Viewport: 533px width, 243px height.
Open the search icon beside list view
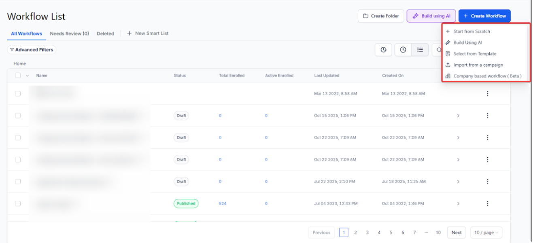pyautogui.click(x=437, y=50)
